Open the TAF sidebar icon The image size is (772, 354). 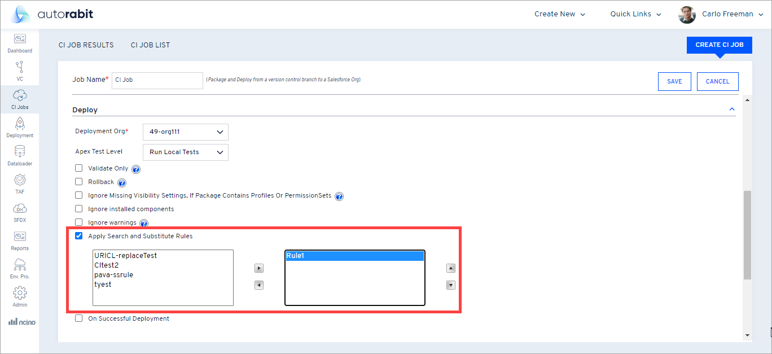click(20, 180)
